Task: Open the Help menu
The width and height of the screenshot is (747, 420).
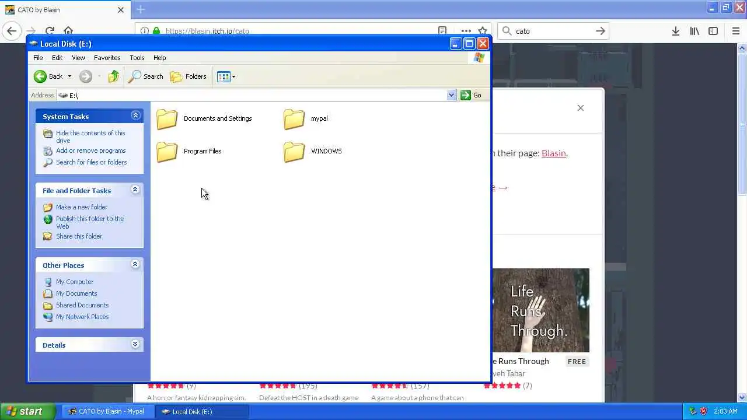Action: pos(159,58)
